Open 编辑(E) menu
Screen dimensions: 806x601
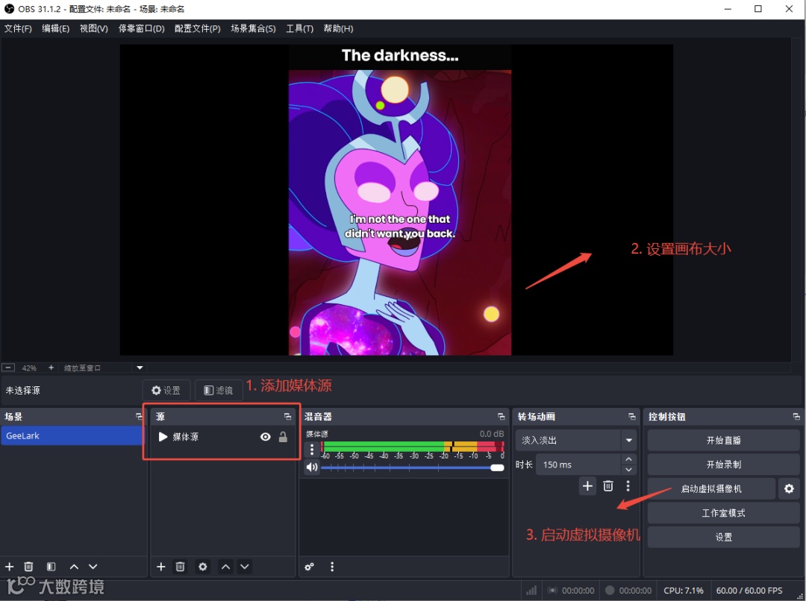point(55,28)
